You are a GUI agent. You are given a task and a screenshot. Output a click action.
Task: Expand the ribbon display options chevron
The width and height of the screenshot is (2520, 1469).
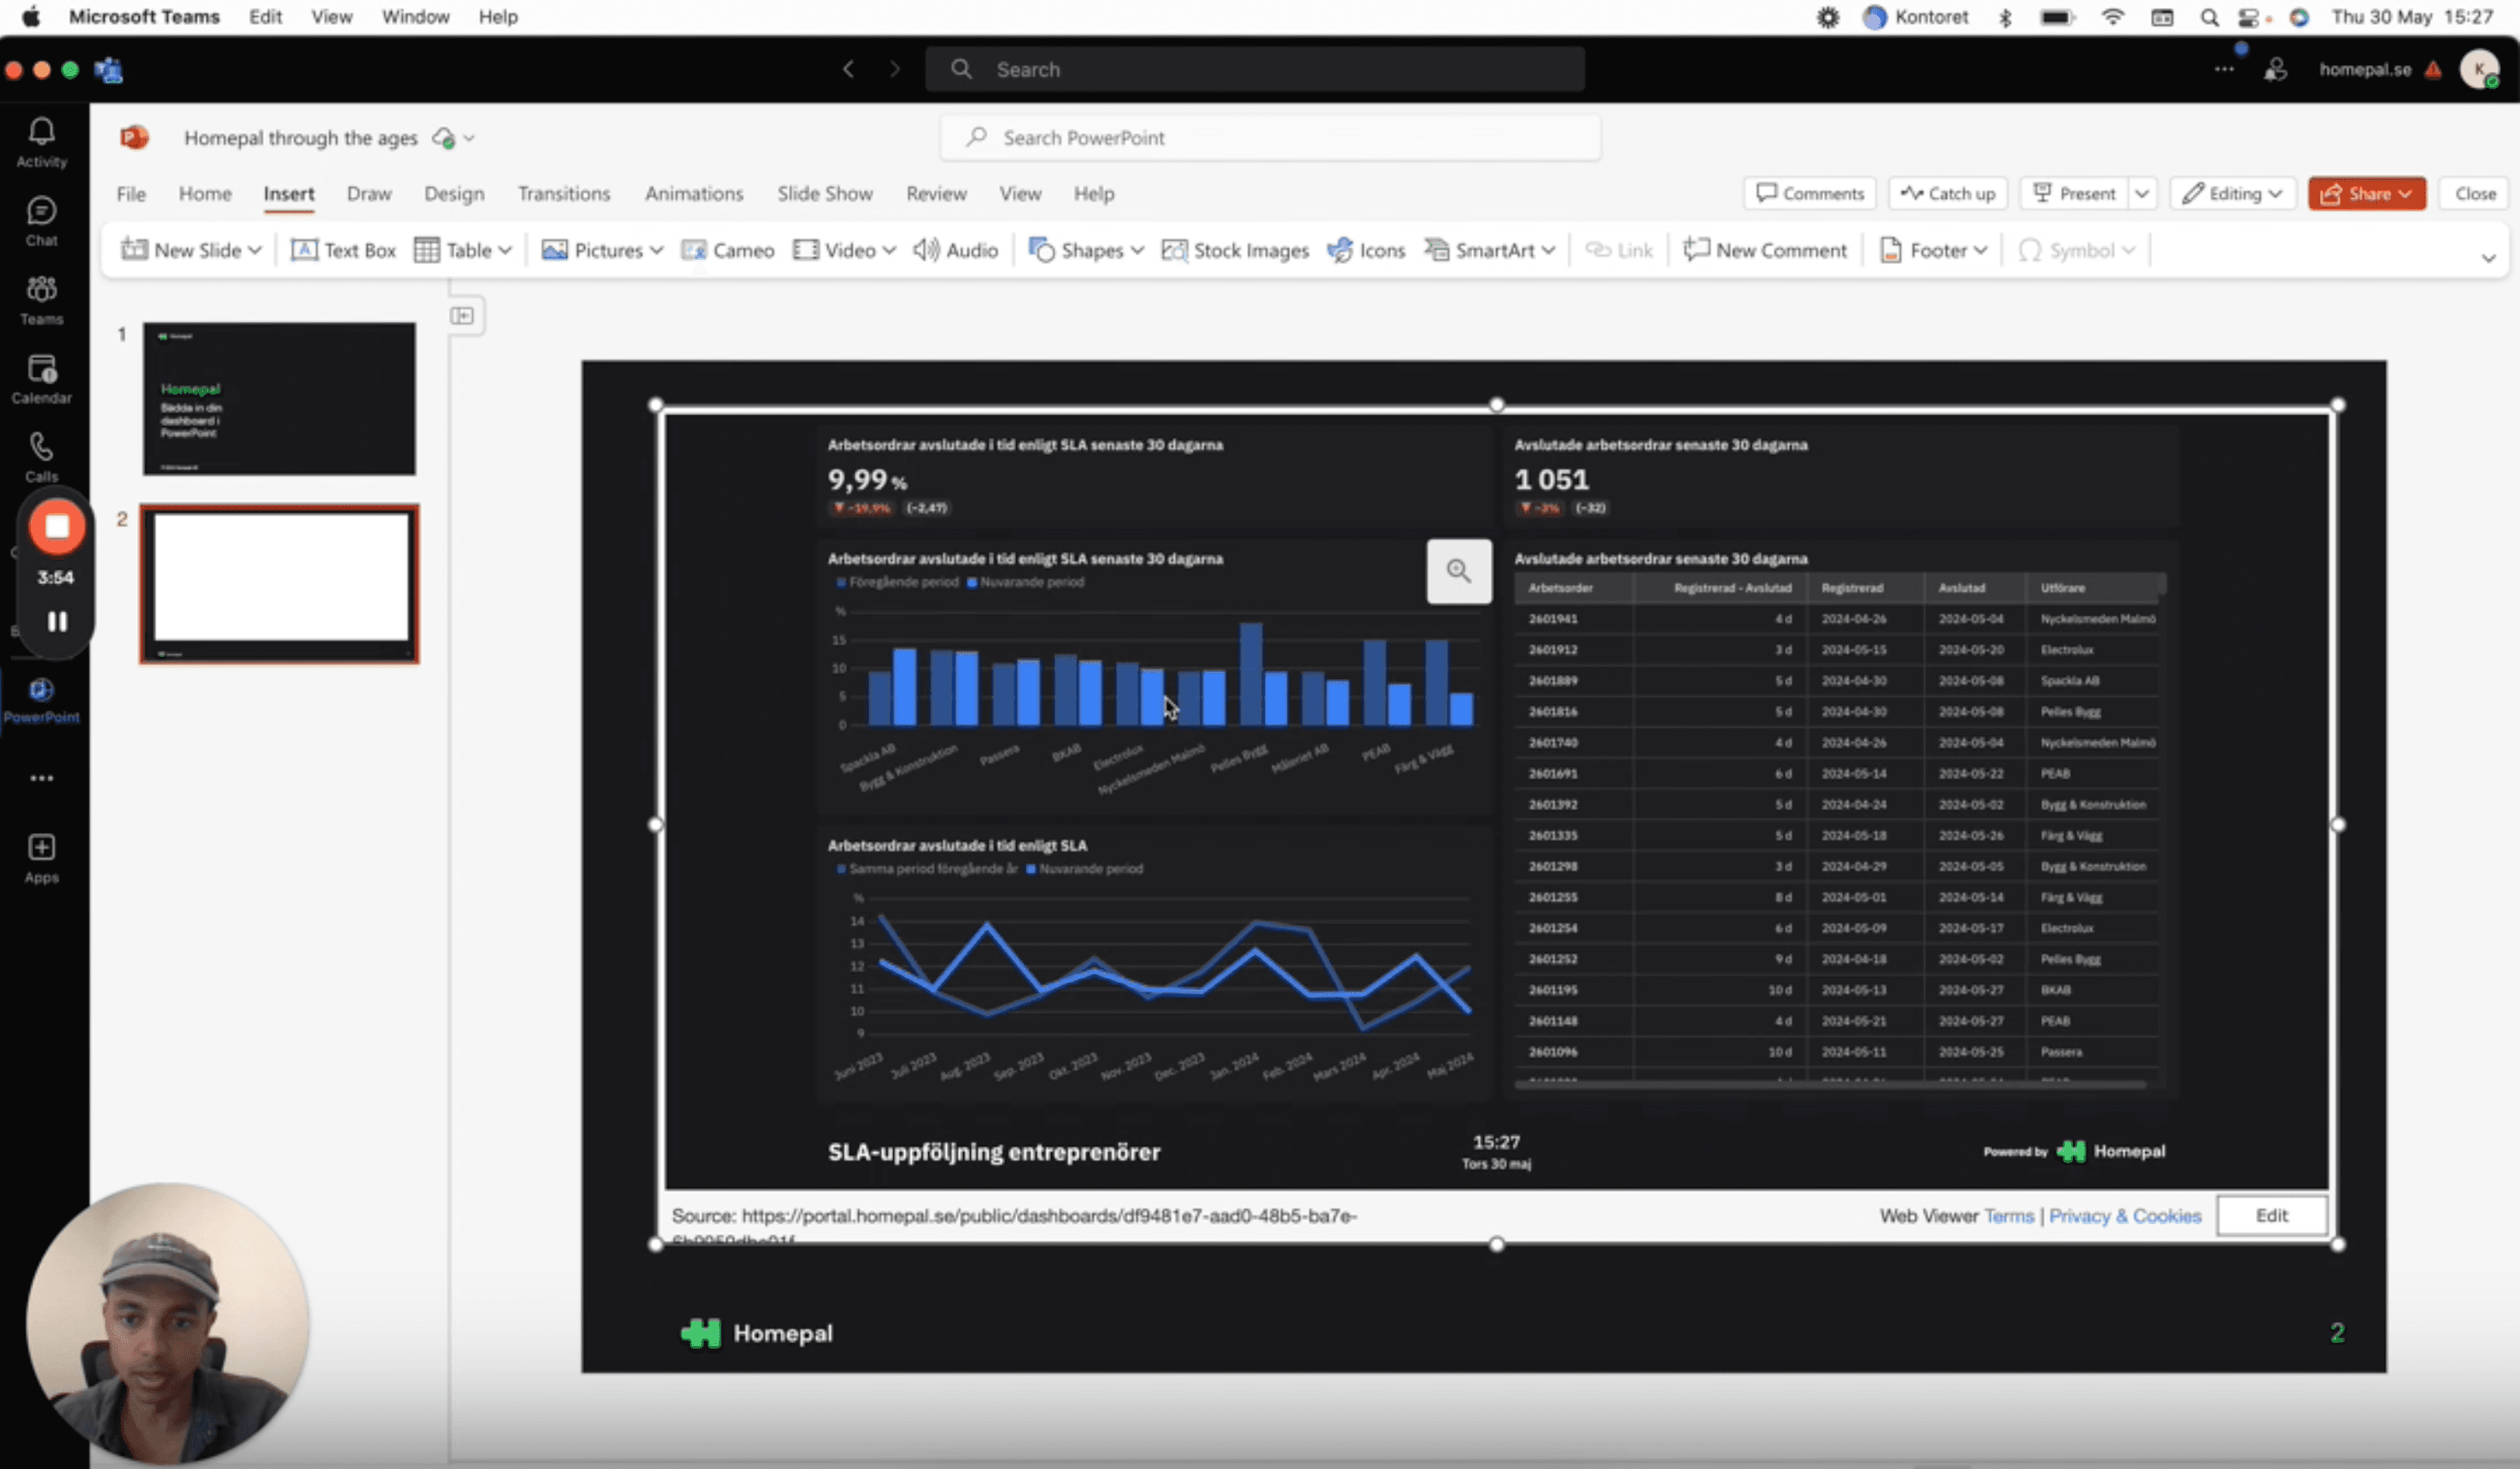click(x=2489, y=258)
